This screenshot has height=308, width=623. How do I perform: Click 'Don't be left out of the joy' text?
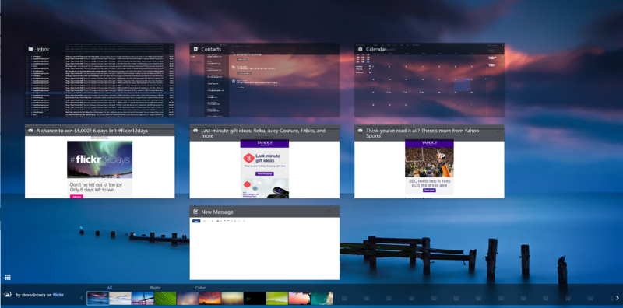(x=96, y=184)
